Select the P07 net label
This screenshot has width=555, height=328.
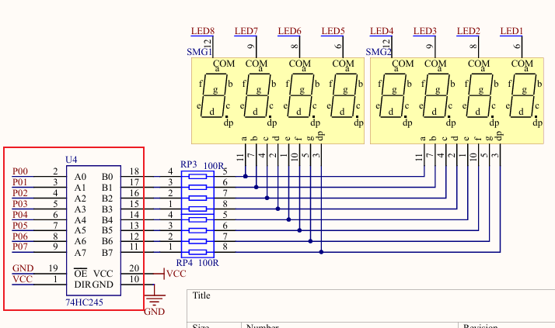20,247
